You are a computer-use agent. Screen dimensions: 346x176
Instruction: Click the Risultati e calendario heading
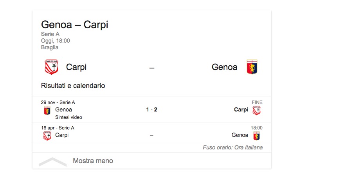[73, 85]
